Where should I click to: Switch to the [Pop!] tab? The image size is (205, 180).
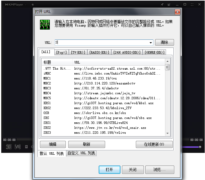click(61, 52)
